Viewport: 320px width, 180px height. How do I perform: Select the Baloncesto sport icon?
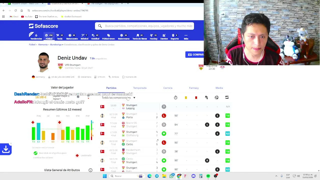(x=72, y=36)
